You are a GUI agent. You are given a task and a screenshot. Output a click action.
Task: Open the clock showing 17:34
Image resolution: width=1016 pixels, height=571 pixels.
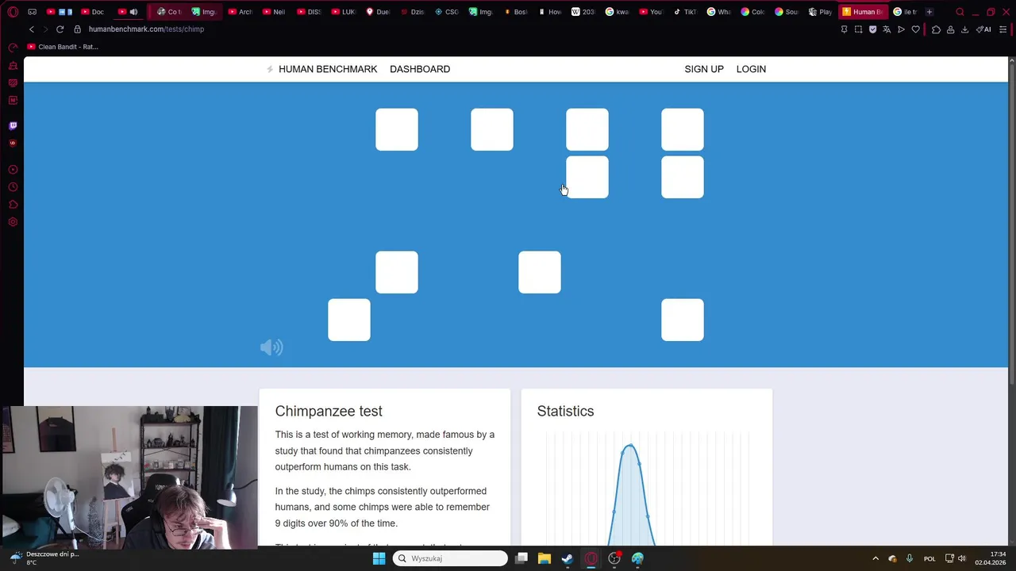(990, 558)
